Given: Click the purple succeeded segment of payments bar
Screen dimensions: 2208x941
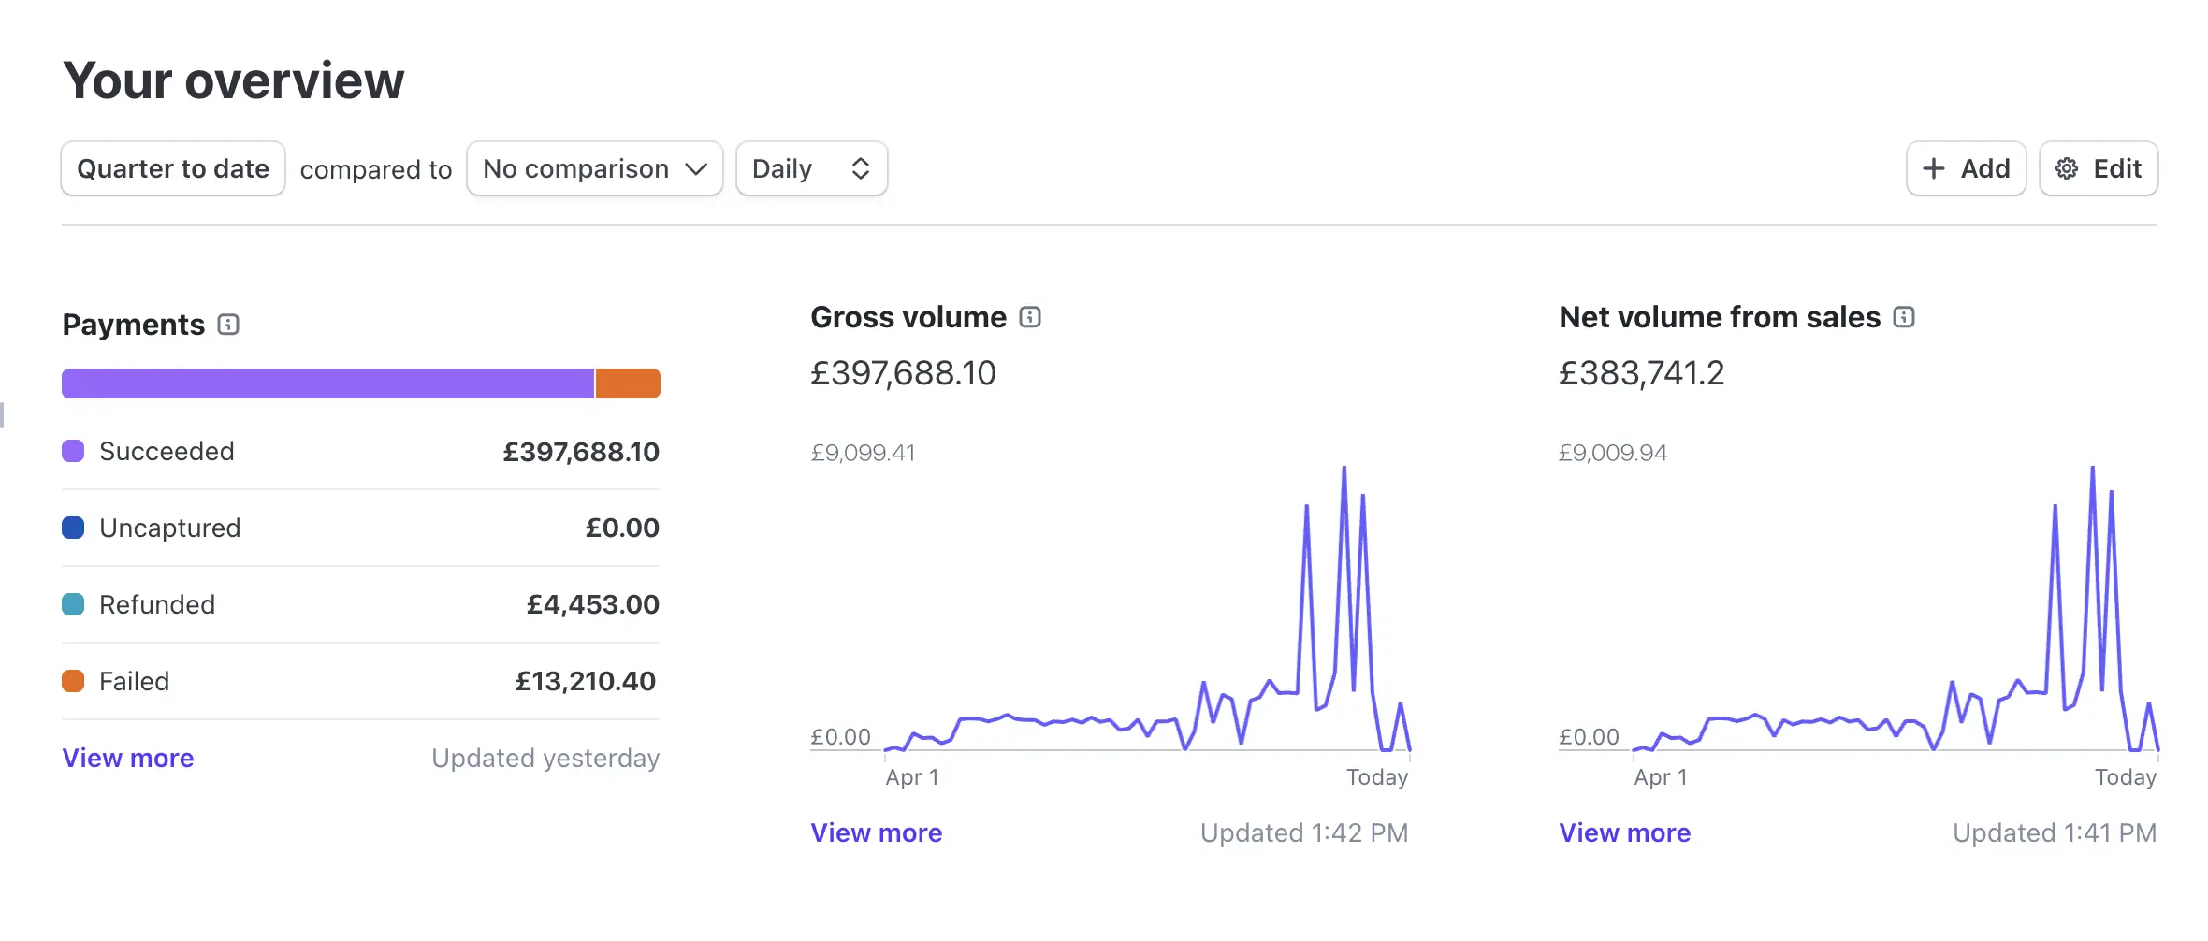Looking at the screenshot, I should point(327,384).
